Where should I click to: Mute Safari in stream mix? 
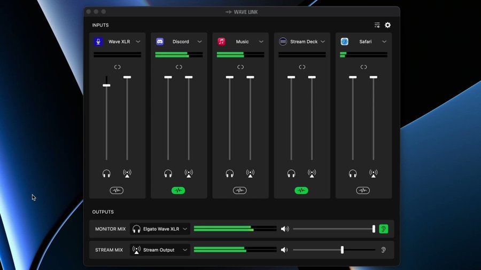click(x=374, y=173)
